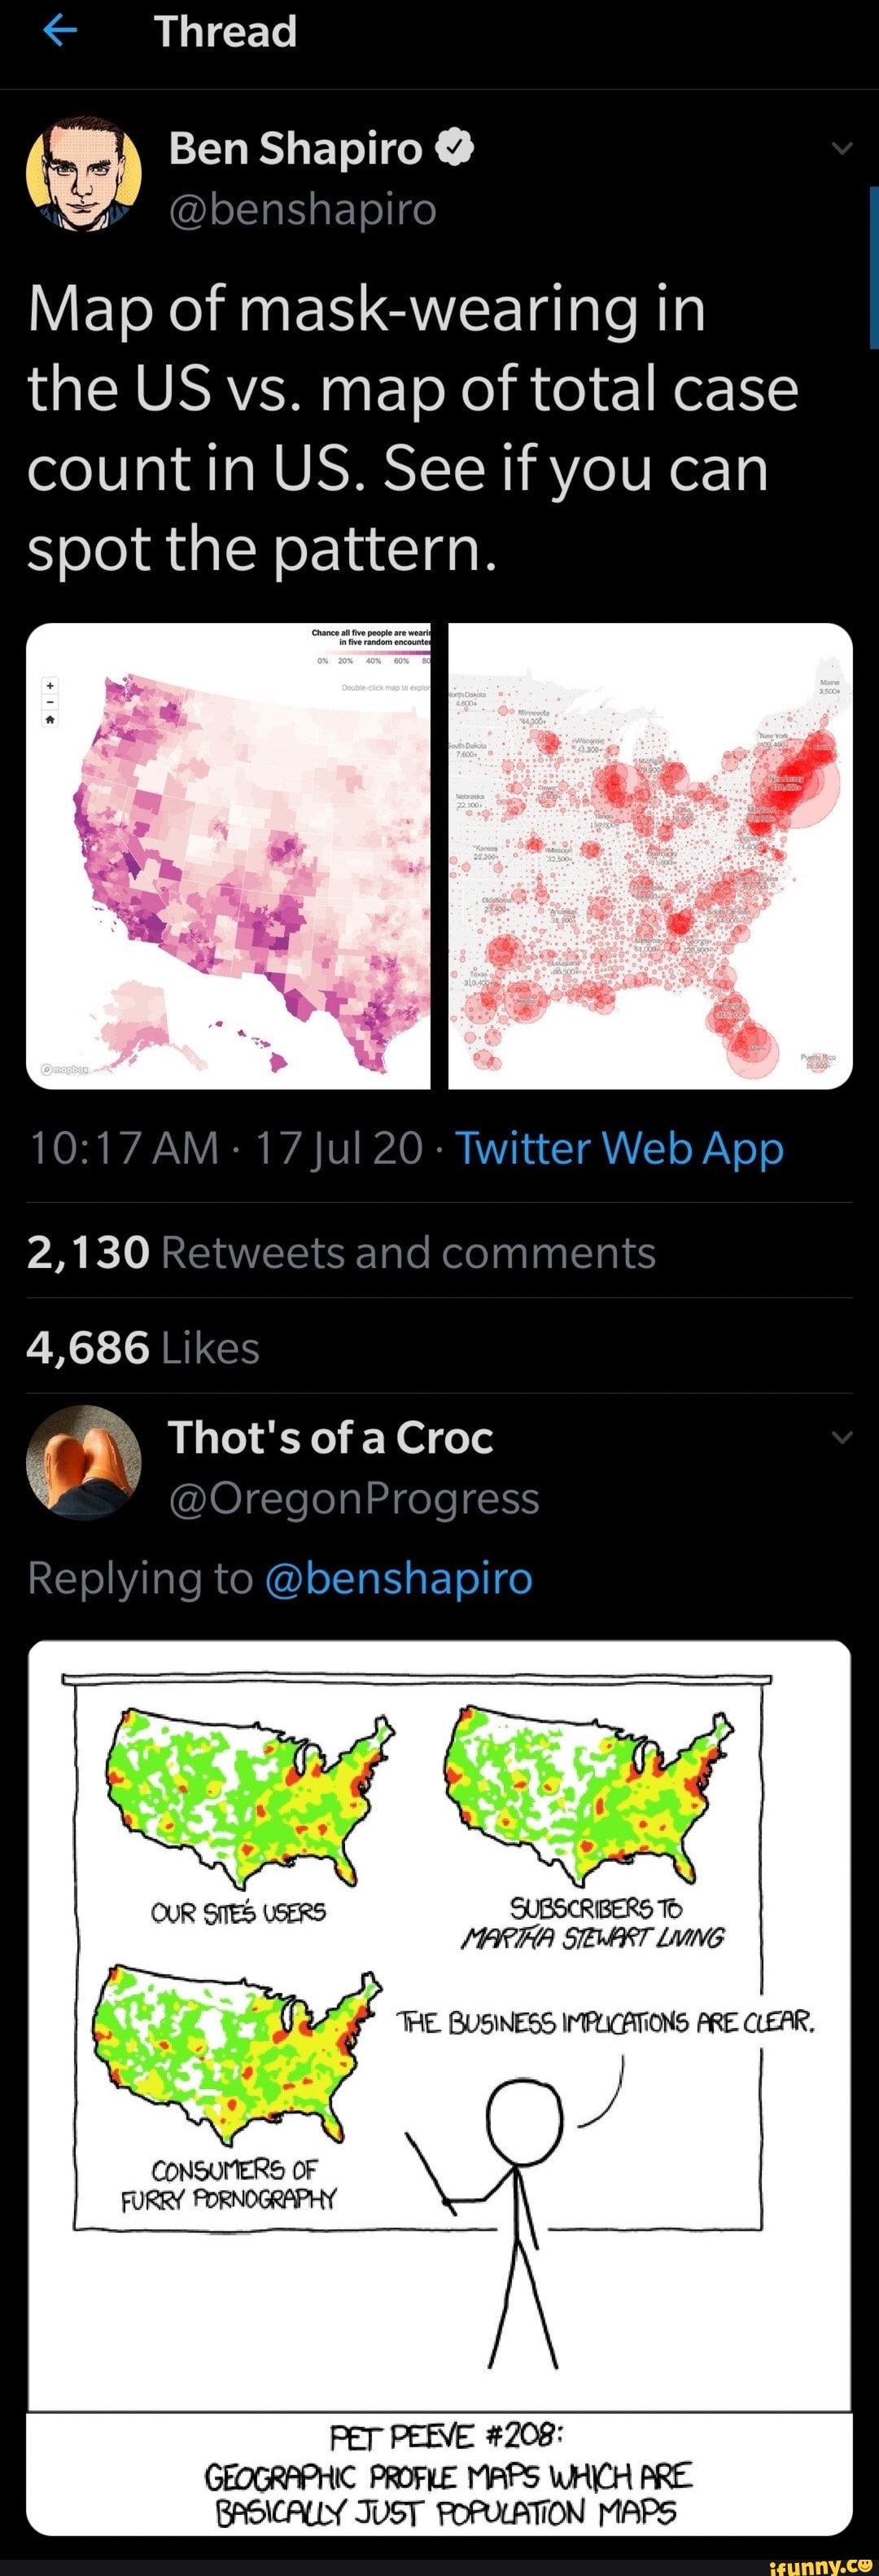Click the zoom-in plus control on mask map
879x2576 pixels.
coord(48,686)
